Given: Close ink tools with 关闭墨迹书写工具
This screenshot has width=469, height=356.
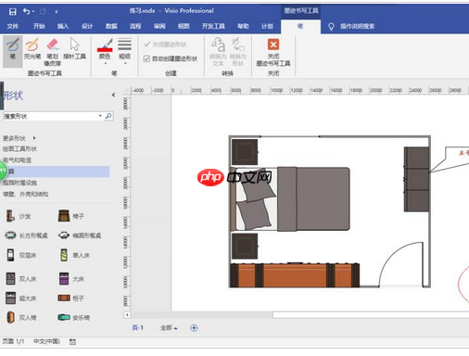Looking at the screenshot, I should [x=273, y=52].
